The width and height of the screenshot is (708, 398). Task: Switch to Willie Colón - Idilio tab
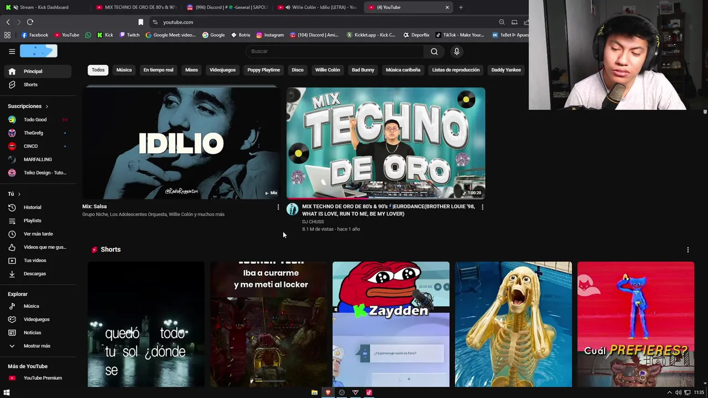[318, 7]
